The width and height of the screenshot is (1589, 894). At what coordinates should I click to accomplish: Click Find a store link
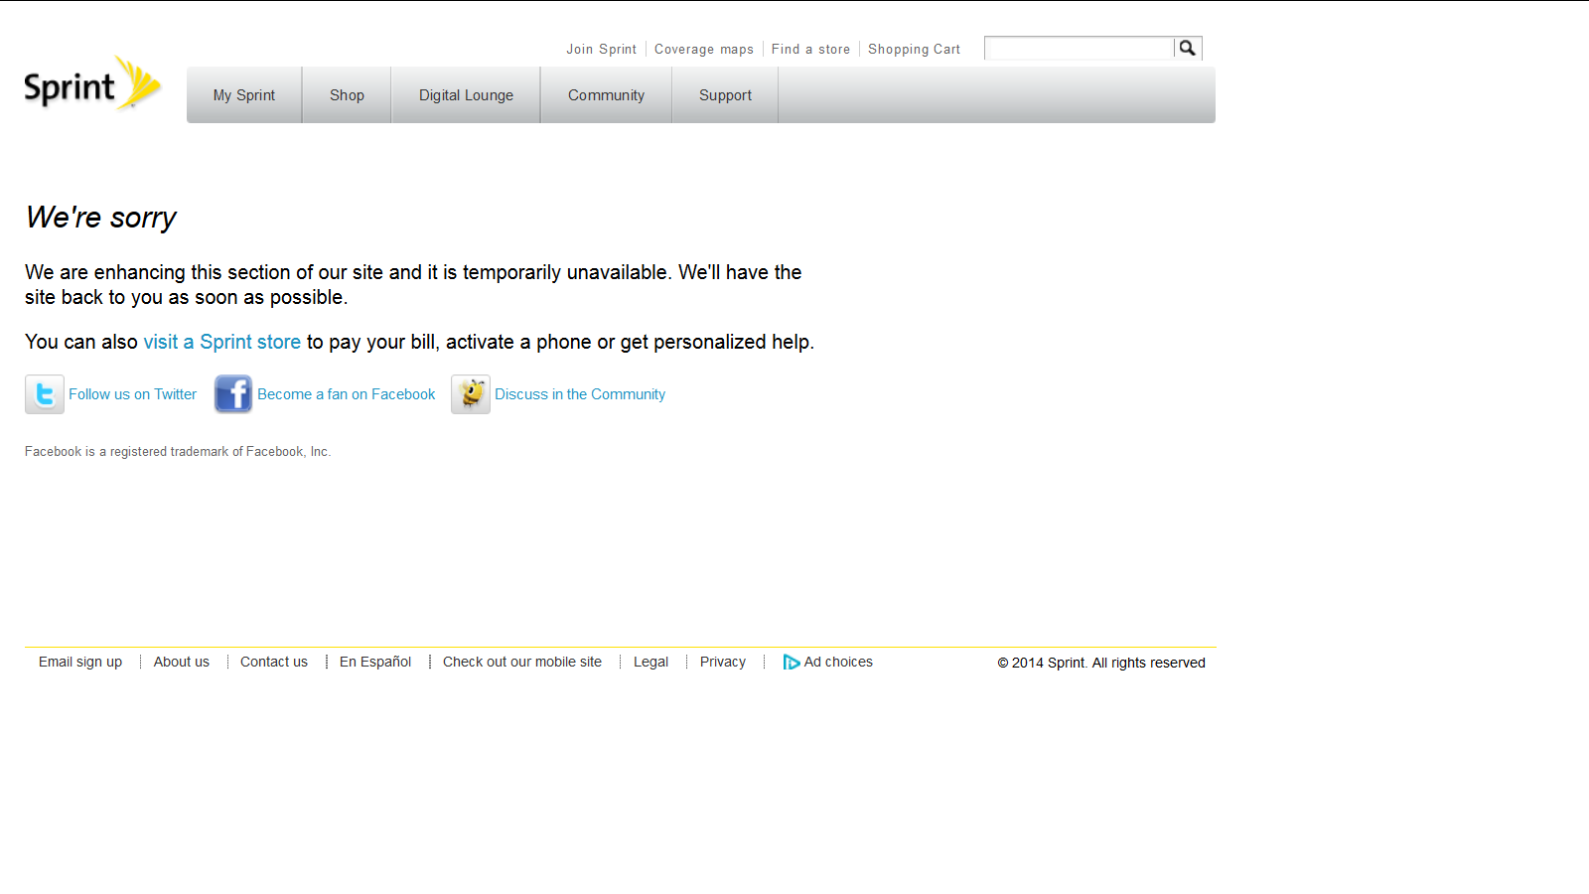(x=810, y=49)
